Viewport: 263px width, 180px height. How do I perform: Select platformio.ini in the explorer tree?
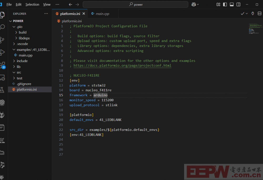(30, 89)
